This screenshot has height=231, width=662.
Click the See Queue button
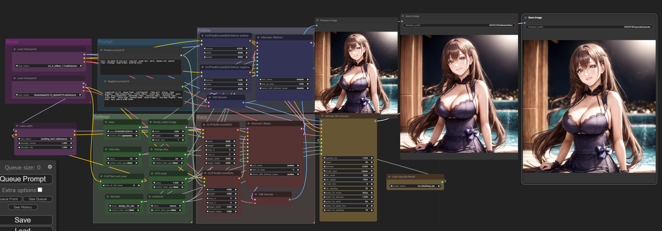38,199
